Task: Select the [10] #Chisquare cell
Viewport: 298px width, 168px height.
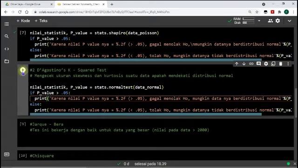Action: tap(156, 155)
